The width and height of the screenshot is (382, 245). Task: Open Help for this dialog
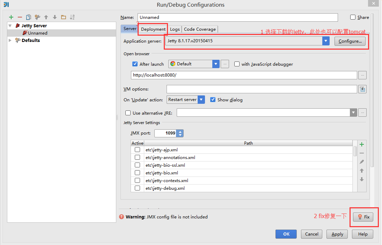point(363,234)
